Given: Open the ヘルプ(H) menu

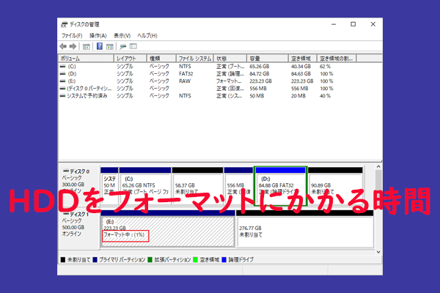Looking at the screenshot, I should click(147, 36).
